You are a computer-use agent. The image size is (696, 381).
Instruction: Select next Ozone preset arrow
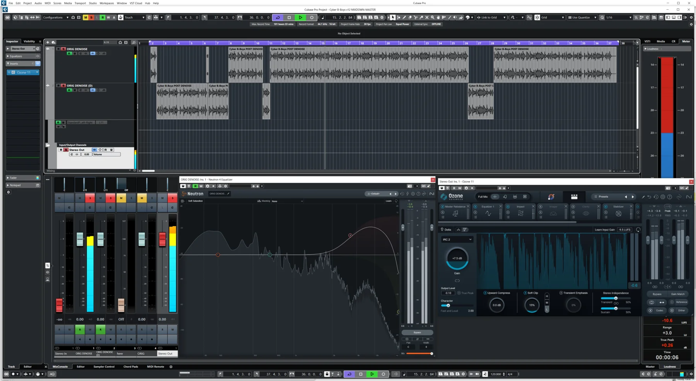pyautogui.click(x=633, y=197)
